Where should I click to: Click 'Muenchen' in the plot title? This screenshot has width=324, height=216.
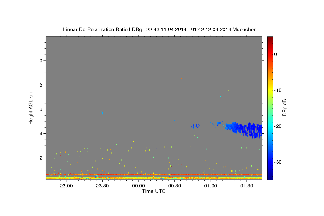pos(245,29)
